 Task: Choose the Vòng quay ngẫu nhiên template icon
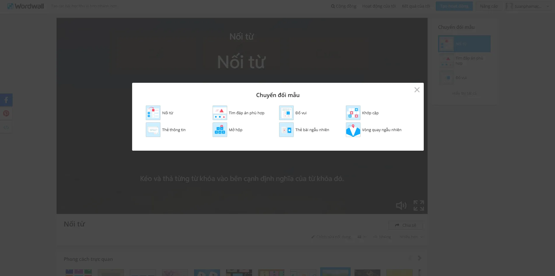click(x=353, y=130)
